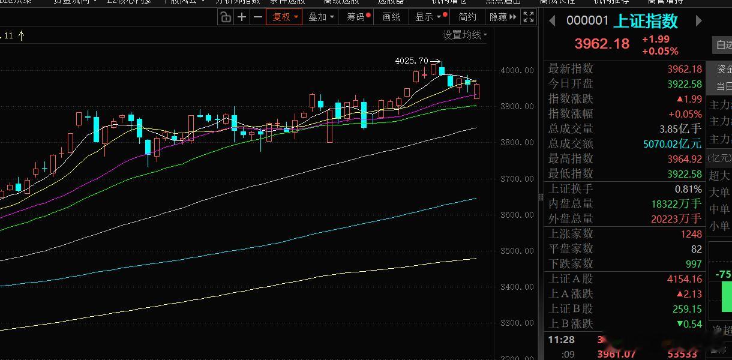Click the up arrow indicator at top left
Viewport: 732px width, 360px height.
(x=22, y=35)
